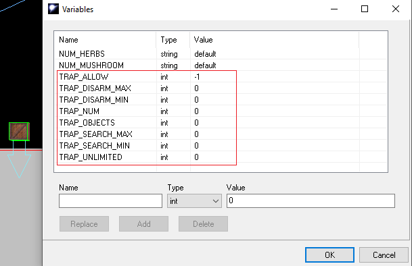
Task: Select the TRAP_SEARCH_MIN variable row
Action: click(x=221, y=146)
